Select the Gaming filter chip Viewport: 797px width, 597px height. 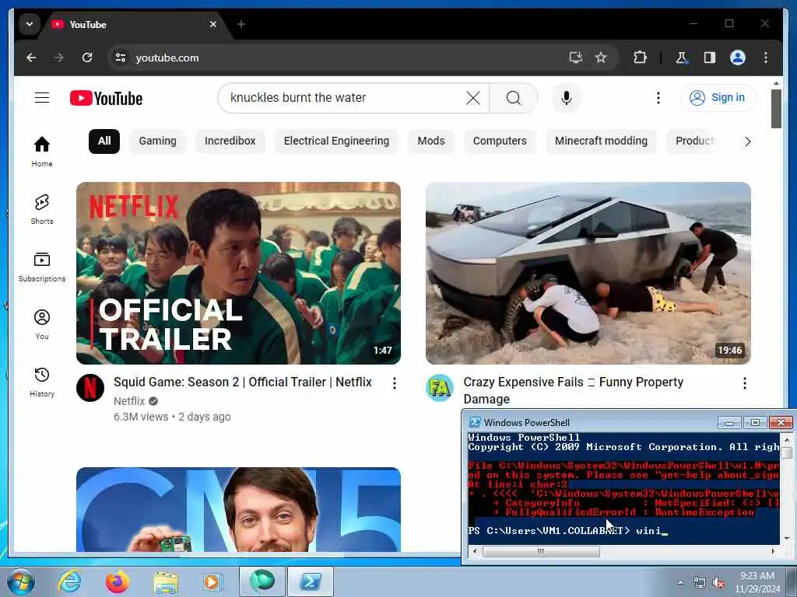(157, 141)
